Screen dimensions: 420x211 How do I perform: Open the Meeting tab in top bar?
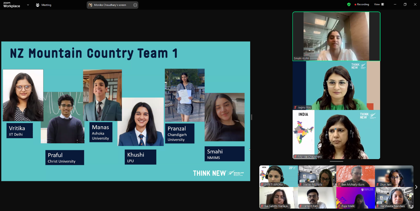(x=44, y=5)
